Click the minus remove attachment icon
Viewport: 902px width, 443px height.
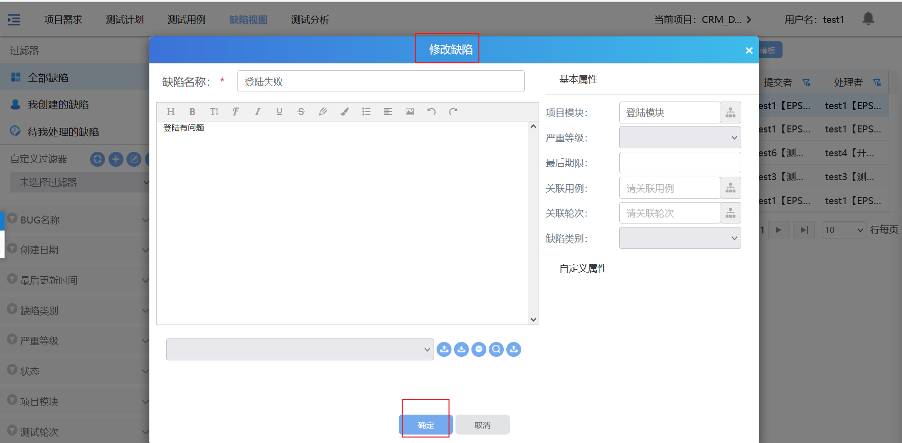[479, 349]
